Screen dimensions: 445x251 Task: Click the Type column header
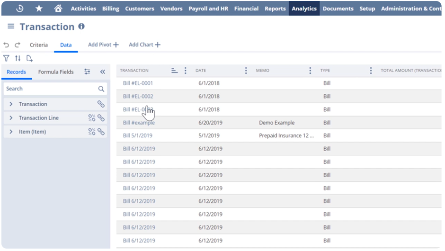[x=325, y=71]
